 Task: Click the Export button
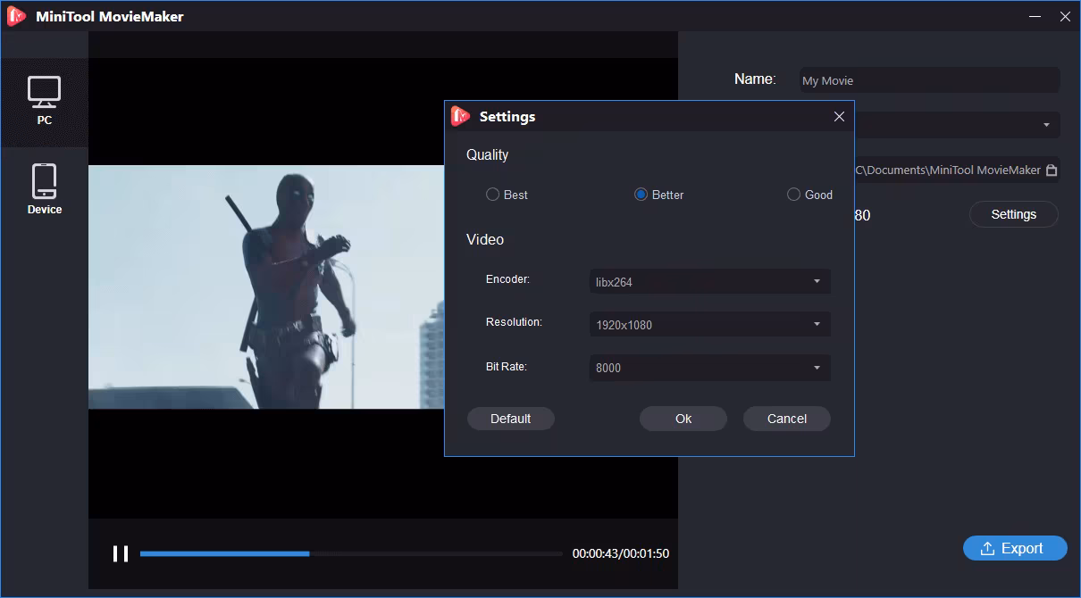pos(1015,548)
